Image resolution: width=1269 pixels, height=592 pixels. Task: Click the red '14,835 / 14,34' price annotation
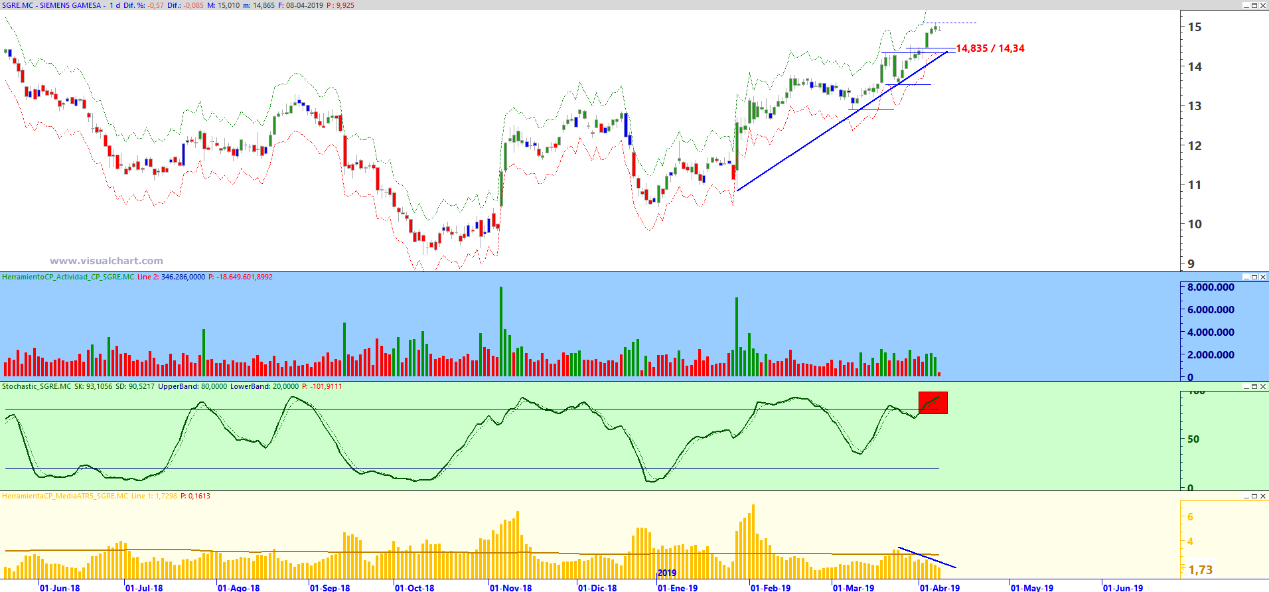click(990, 48)
